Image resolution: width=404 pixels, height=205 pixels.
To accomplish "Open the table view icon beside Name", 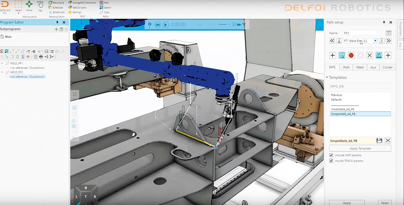I will (x=388, y=33).
